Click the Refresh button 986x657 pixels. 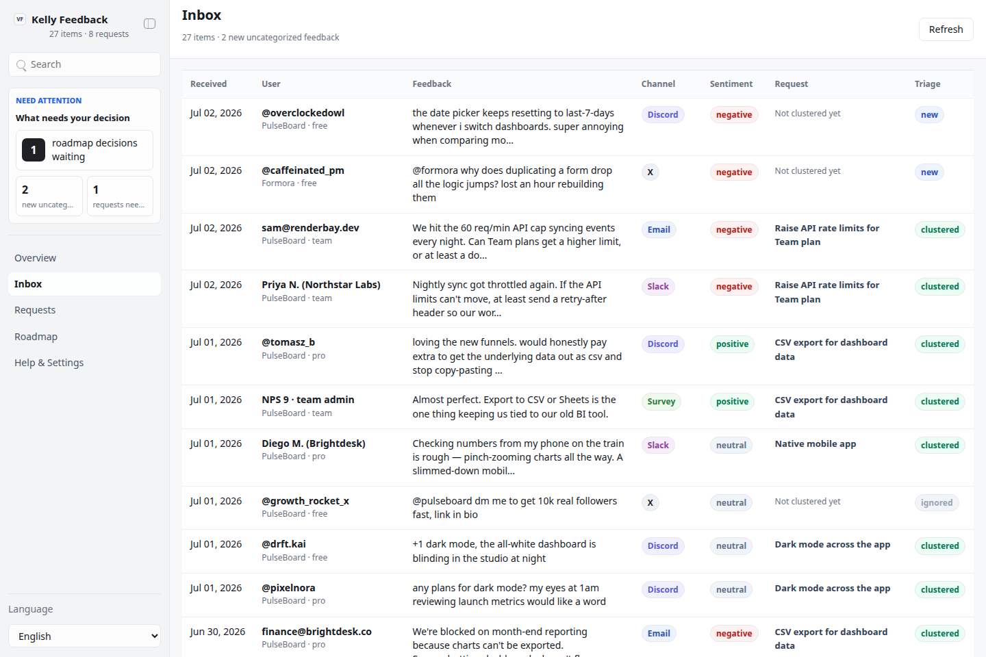pyautogui.click(x=946, y=29)
